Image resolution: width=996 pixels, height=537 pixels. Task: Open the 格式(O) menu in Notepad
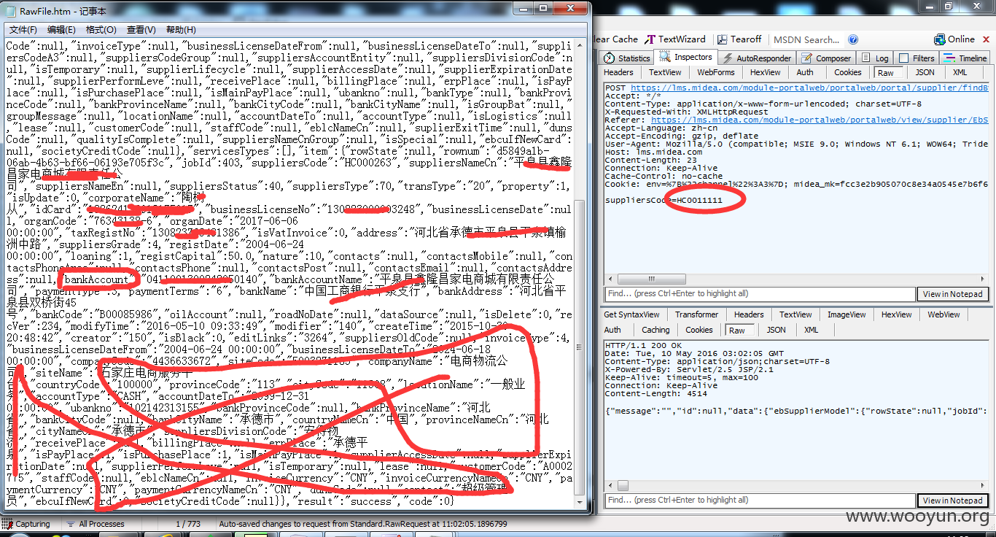point(101,30)
